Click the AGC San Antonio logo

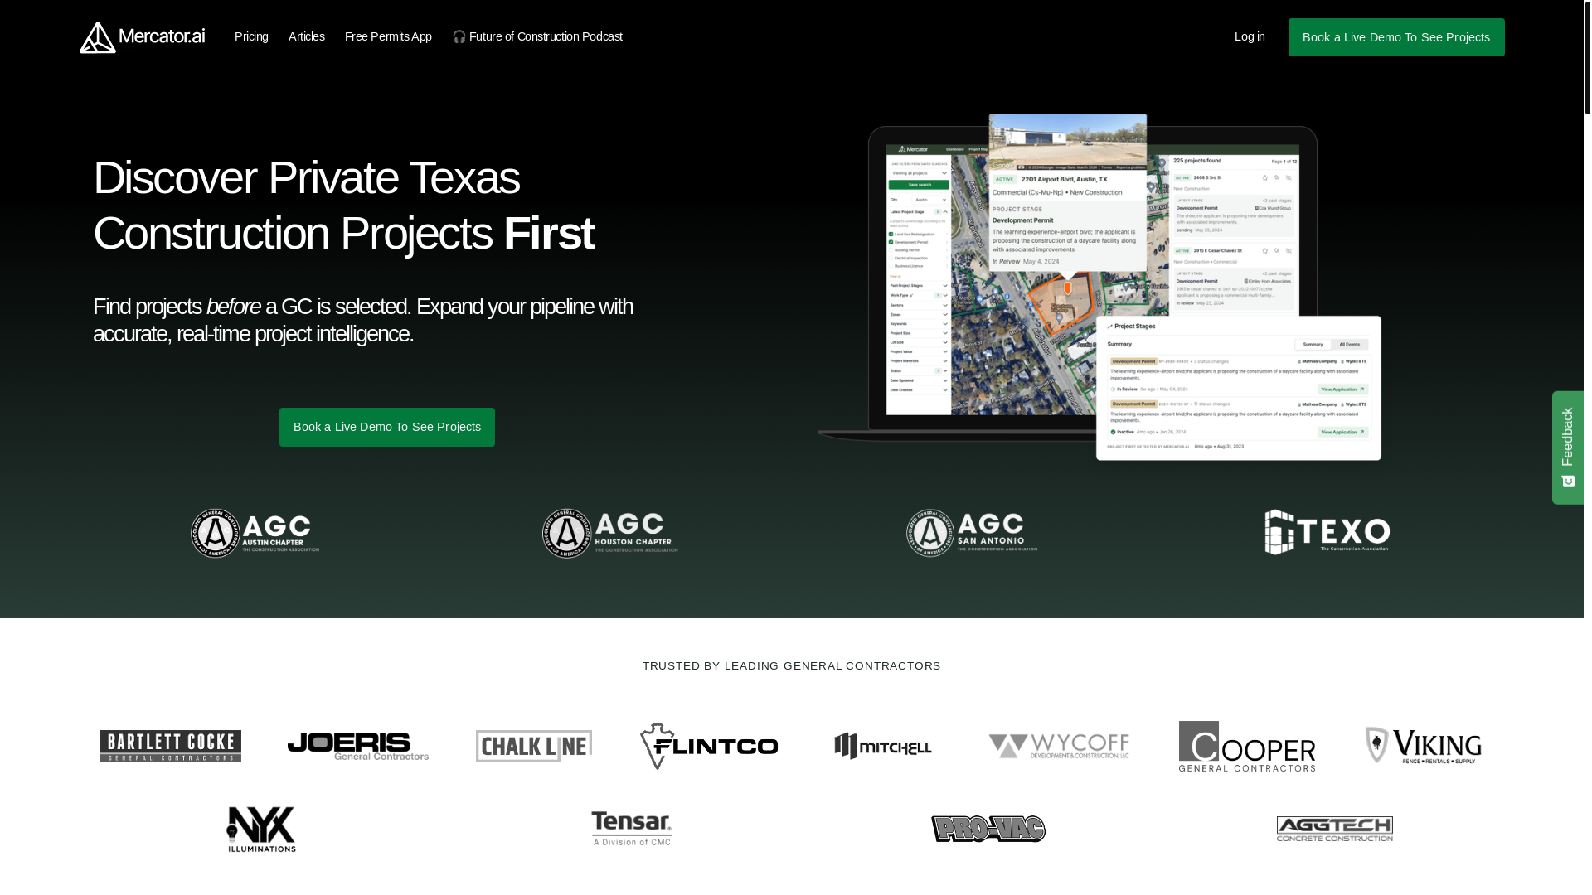972,533
